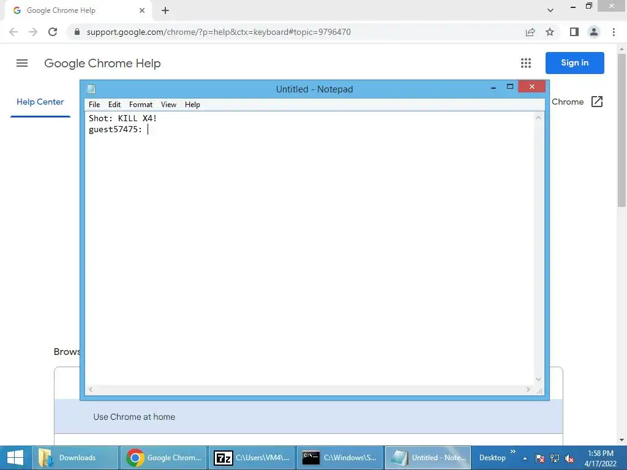Minimize the Notepad window
Screen dimensions: 627x470
click(494, 87)
